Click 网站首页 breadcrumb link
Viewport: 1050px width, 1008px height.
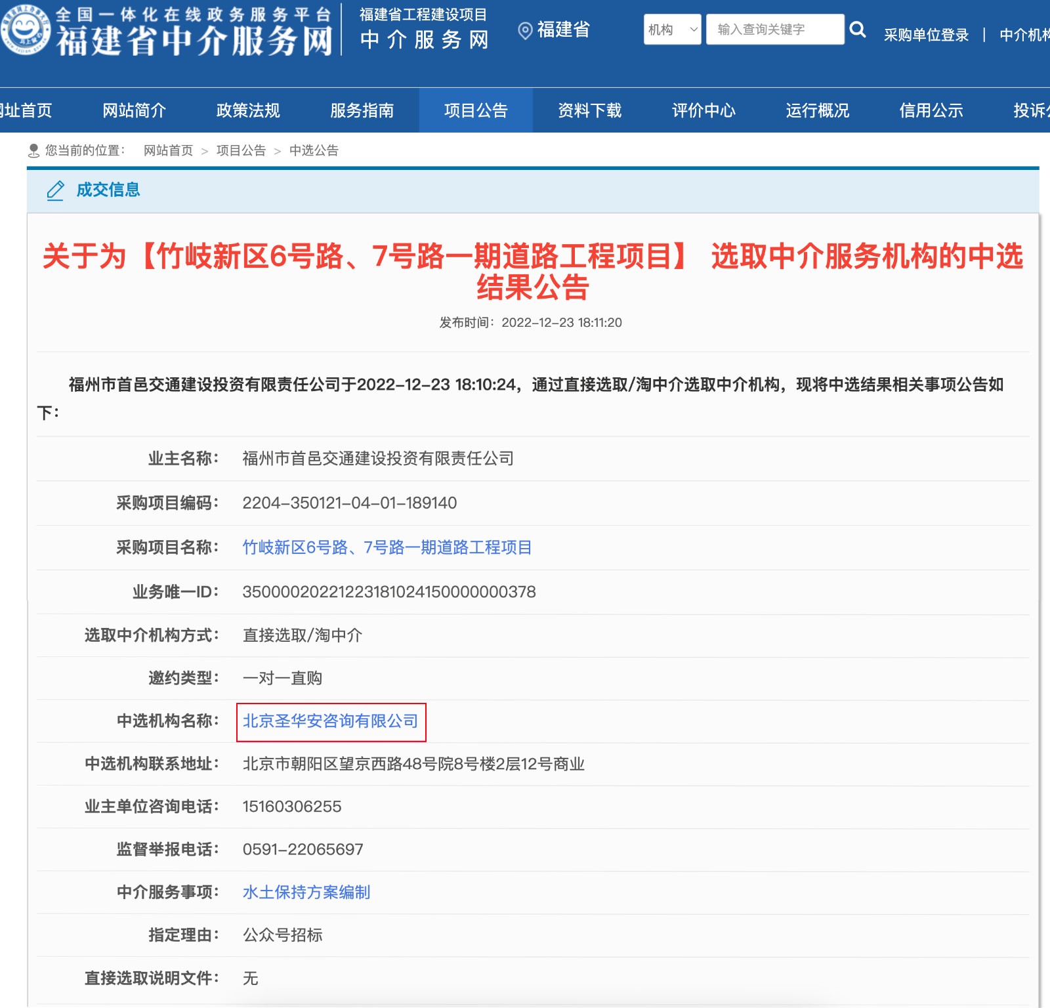click(x=168, y=151)
